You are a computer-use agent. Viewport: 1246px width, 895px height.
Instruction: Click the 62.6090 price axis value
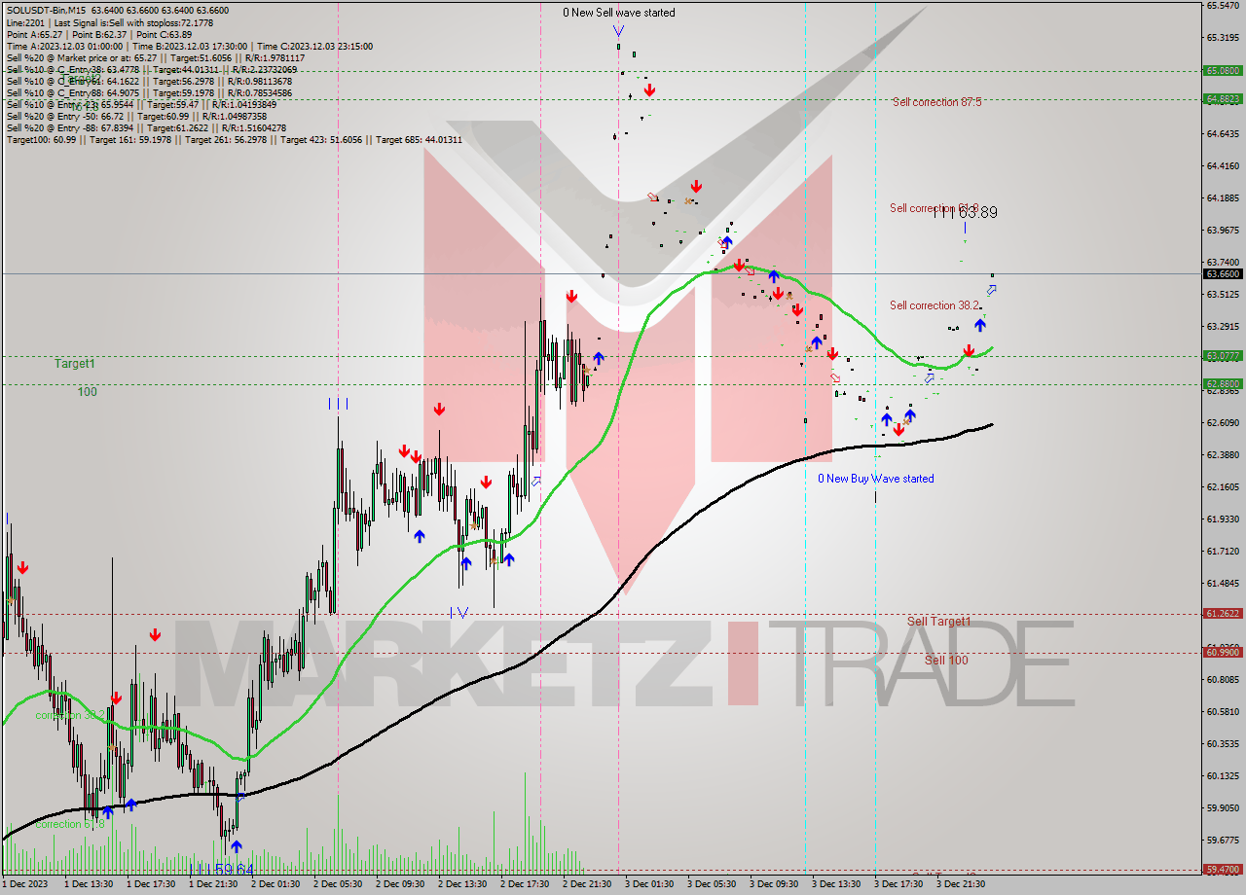pos(1222,423)
